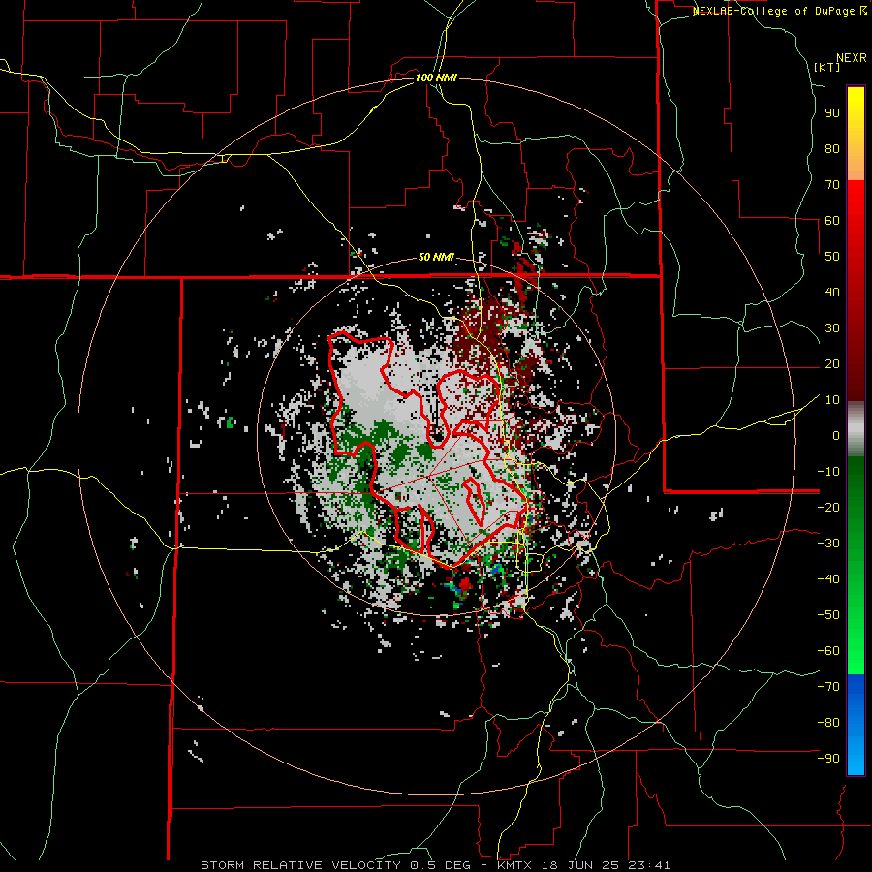The height and width of the screenshot is (872, 872).
Task: Click the -50 scale label
Action: (x=828, y=615)
